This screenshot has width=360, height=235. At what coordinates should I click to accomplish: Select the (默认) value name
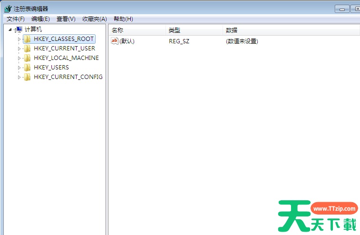[x=127, y=41]
